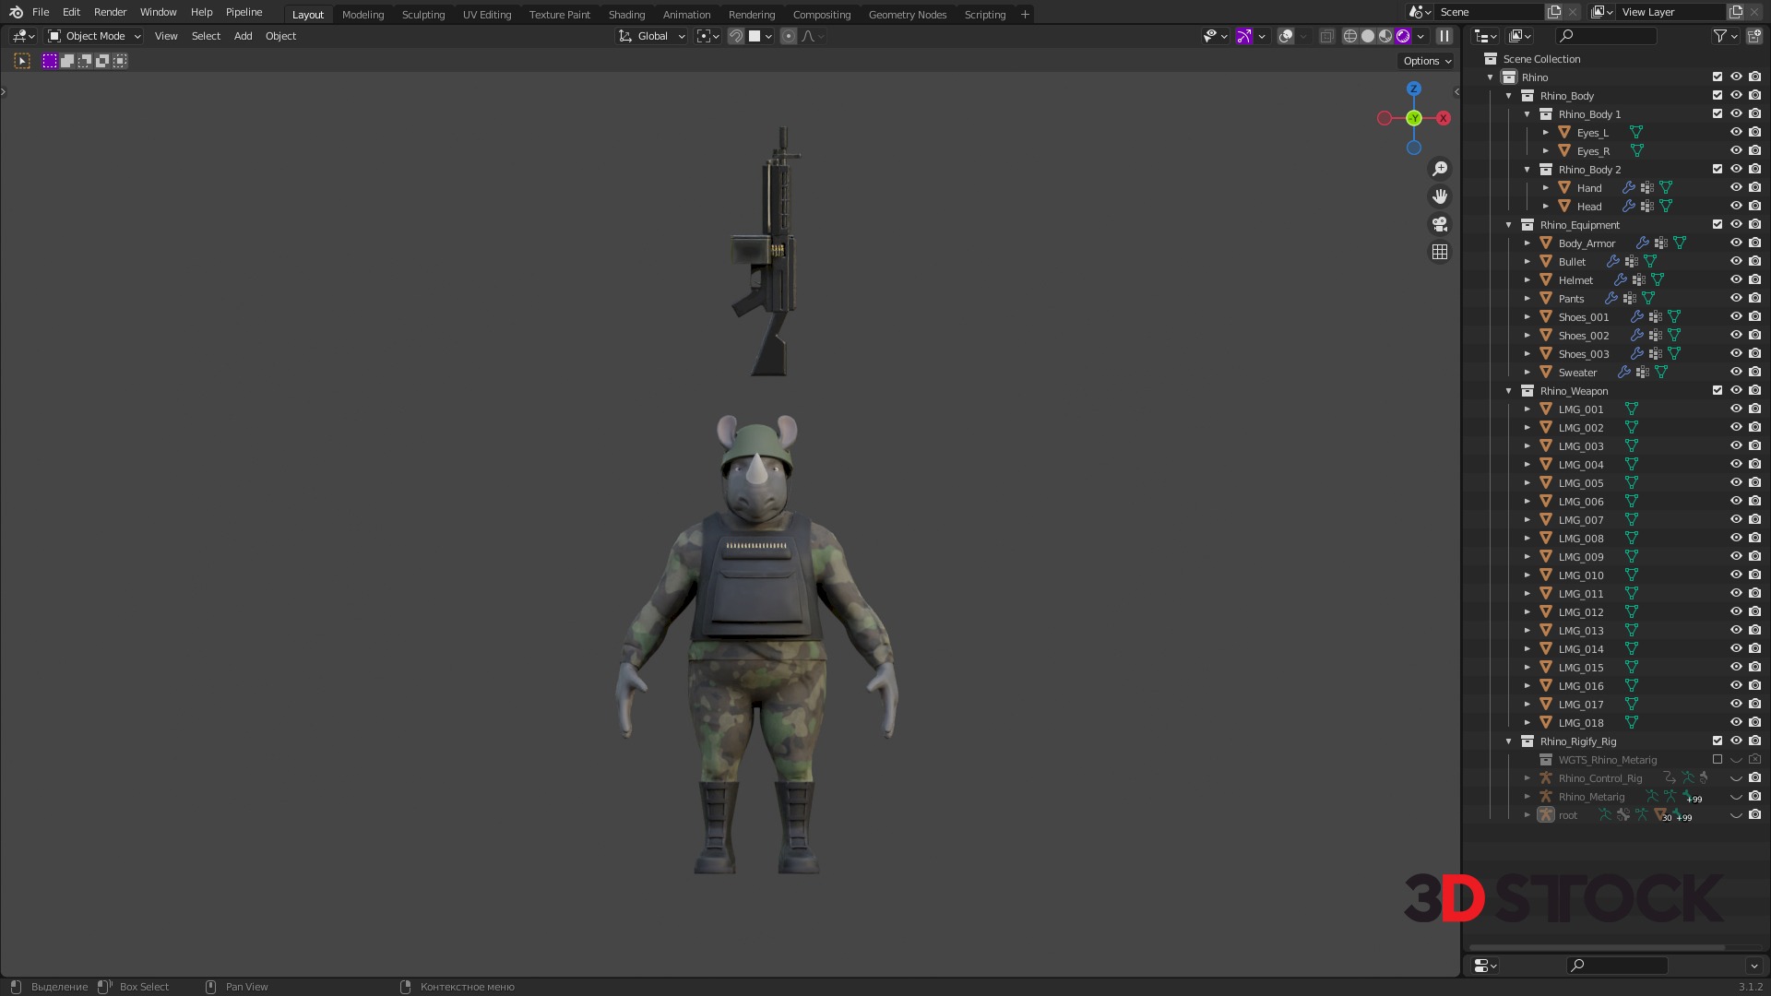Open the Render menu
The width and height of the screenshot is (1771, 996).
[110, 12]
